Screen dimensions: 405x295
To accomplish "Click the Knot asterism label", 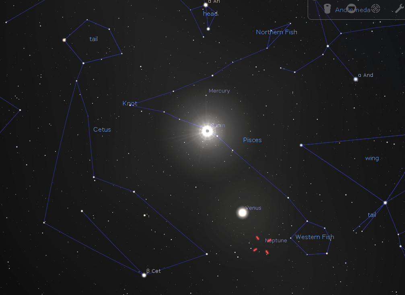I will pos(130,103).
